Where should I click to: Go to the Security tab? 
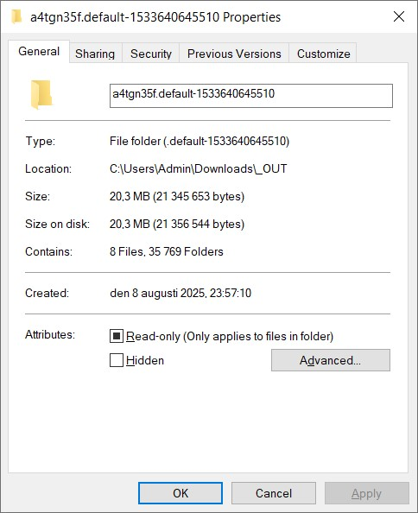click(151, 54)
